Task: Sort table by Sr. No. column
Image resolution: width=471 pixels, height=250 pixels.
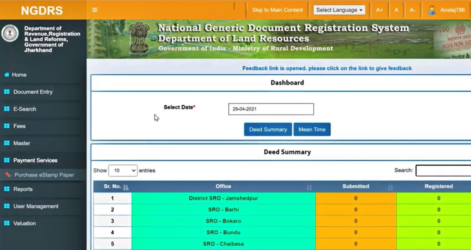Action: pos(125,186)
